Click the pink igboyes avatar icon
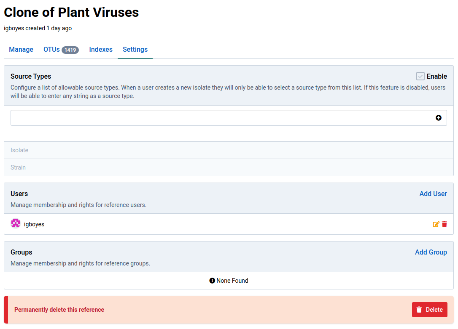This screenshot has width=458, height=329. tap(16, 224)
